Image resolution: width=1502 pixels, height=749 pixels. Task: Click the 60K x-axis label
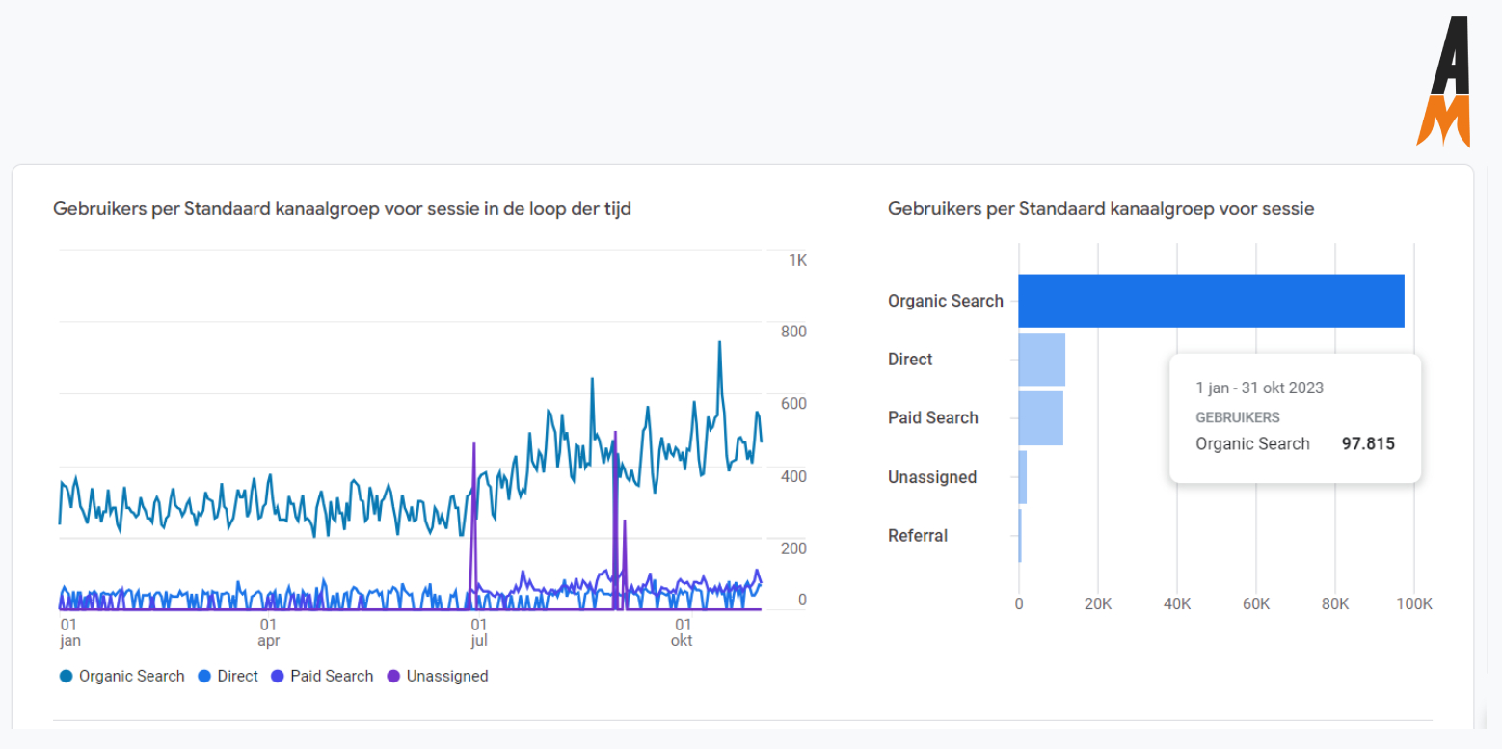[1256, 604]
